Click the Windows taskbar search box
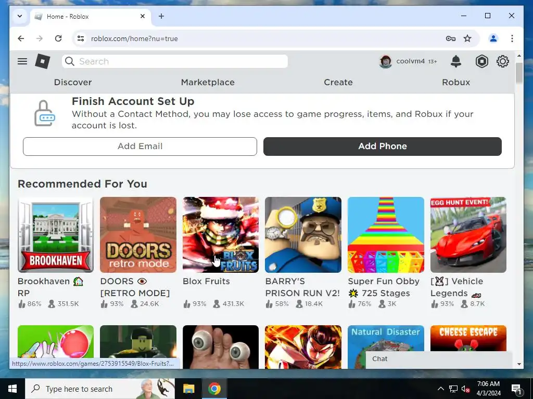This screenshot has height=399, width=533. coord(100,389)
